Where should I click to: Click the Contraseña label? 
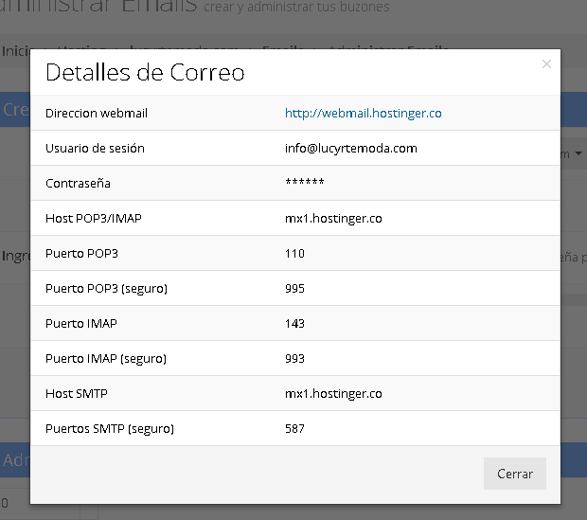pyautogui.click(x=78, y=183)
